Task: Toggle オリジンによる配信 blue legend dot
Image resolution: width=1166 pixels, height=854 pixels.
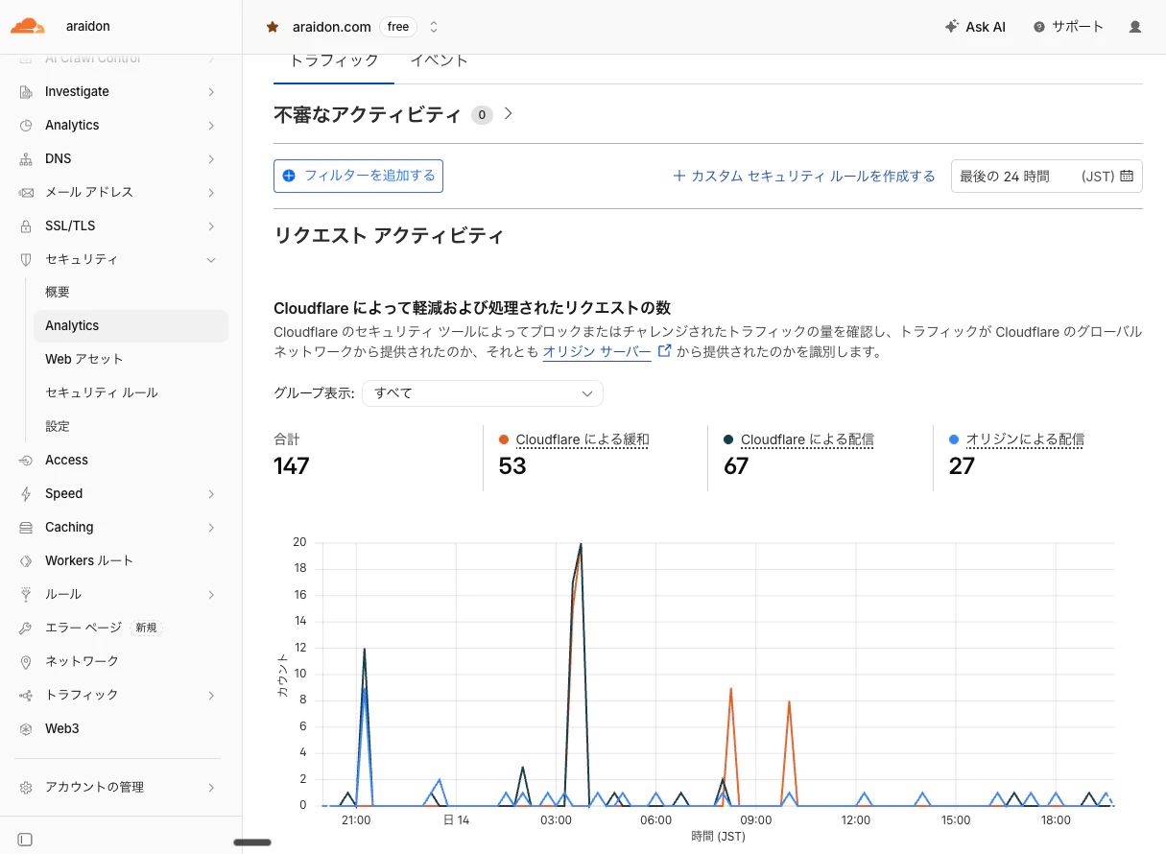Action: [x=953, y=439]
